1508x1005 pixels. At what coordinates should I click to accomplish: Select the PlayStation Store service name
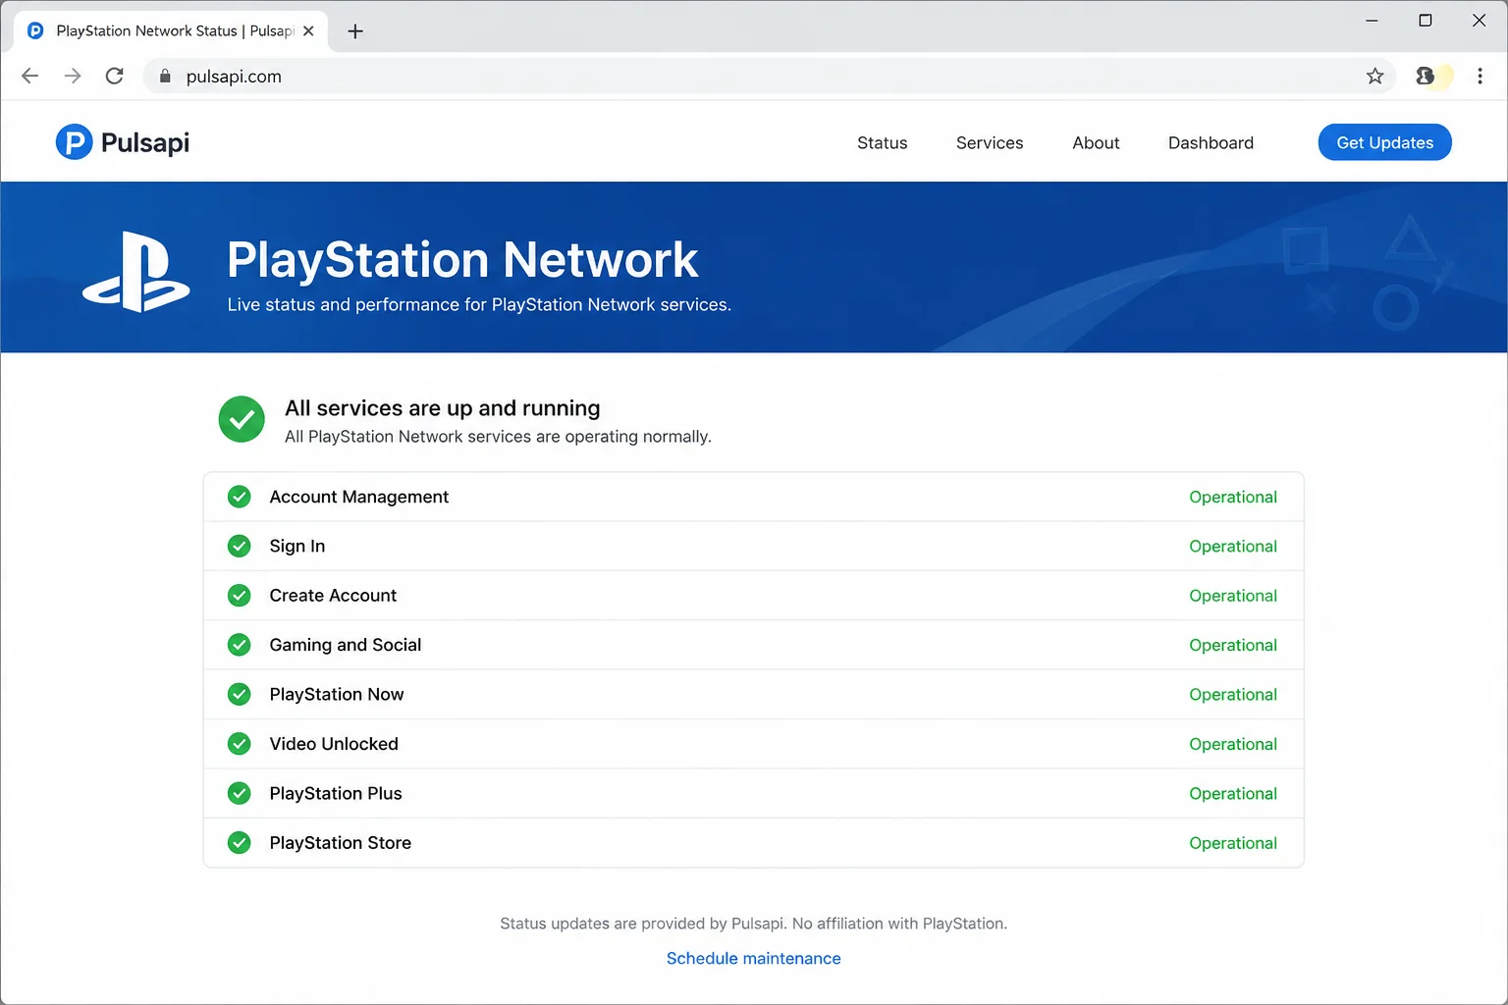click(x=340, y=842)
